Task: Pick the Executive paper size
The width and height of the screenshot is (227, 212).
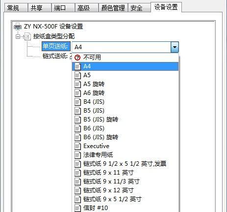Action: click(x=126, y=146)
